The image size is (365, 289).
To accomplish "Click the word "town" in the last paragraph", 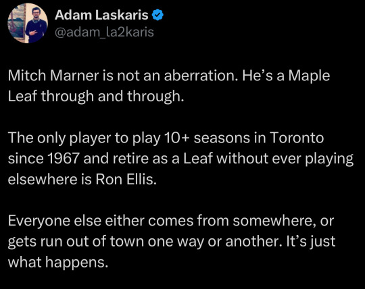I will [x=126, y=242].
